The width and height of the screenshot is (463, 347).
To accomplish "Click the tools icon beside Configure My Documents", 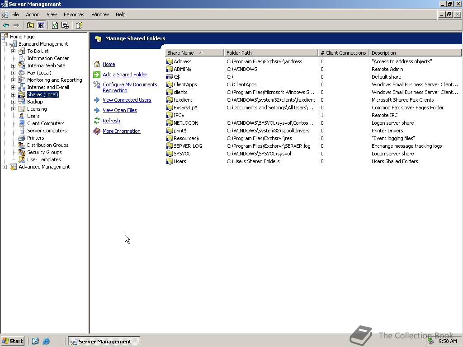I will point(97,84).
